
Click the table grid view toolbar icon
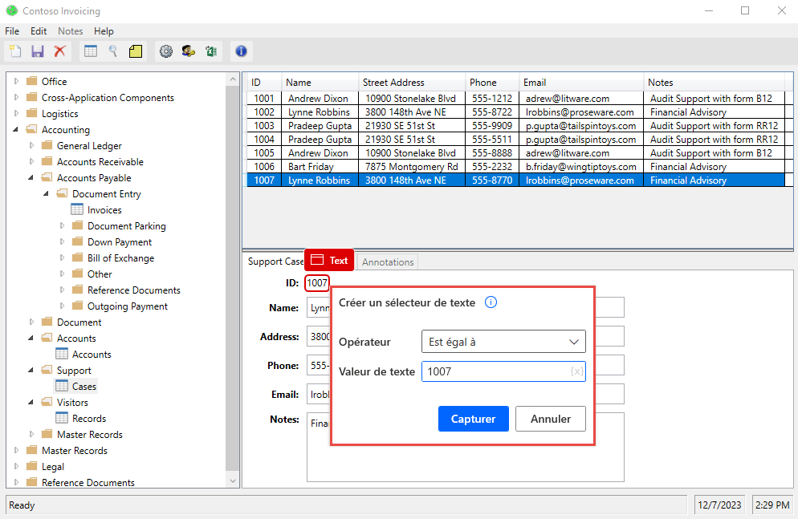click(91, 51)
